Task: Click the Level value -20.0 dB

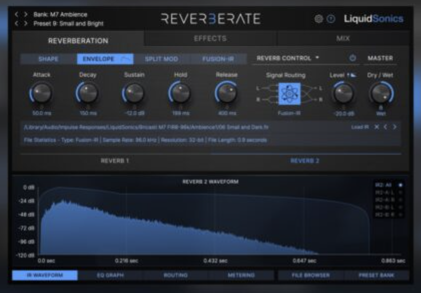Action: (x=344, y=114)
